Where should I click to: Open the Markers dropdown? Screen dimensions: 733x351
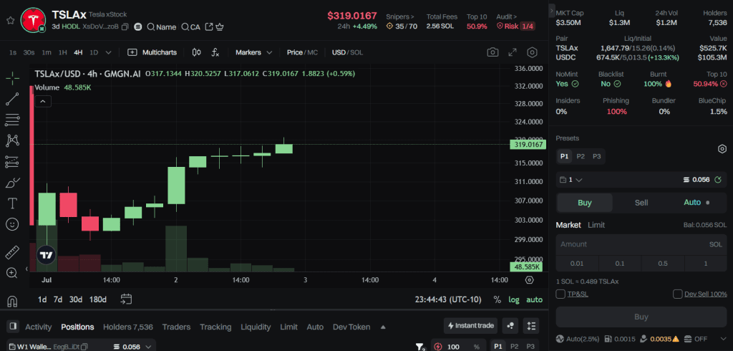tap(253, 52)
